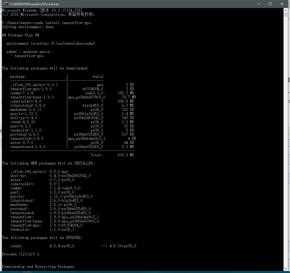Click the 'Total: 619.3 MB' line
This screenshot has width=290, height=273.
pos(112,155)
